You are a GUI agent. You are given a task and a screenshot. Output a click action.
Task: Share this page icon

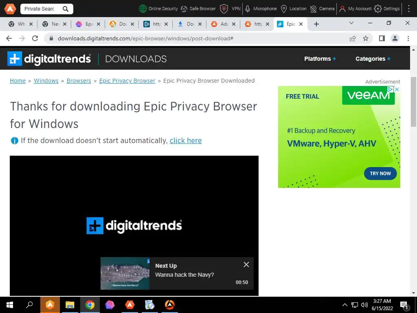[x=353, y=39]
